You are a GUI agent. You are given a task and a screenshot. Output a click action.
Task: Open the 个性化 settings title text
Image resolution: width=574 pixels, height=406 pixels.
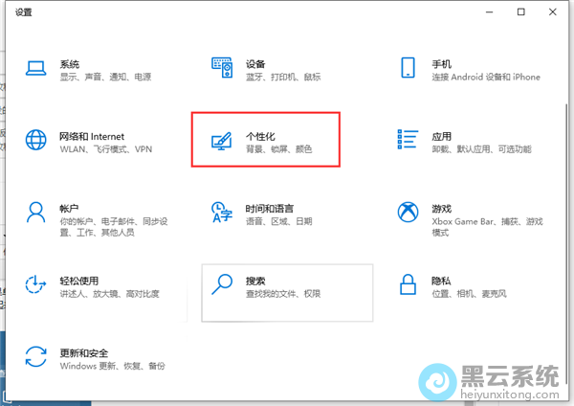[261, 136]
